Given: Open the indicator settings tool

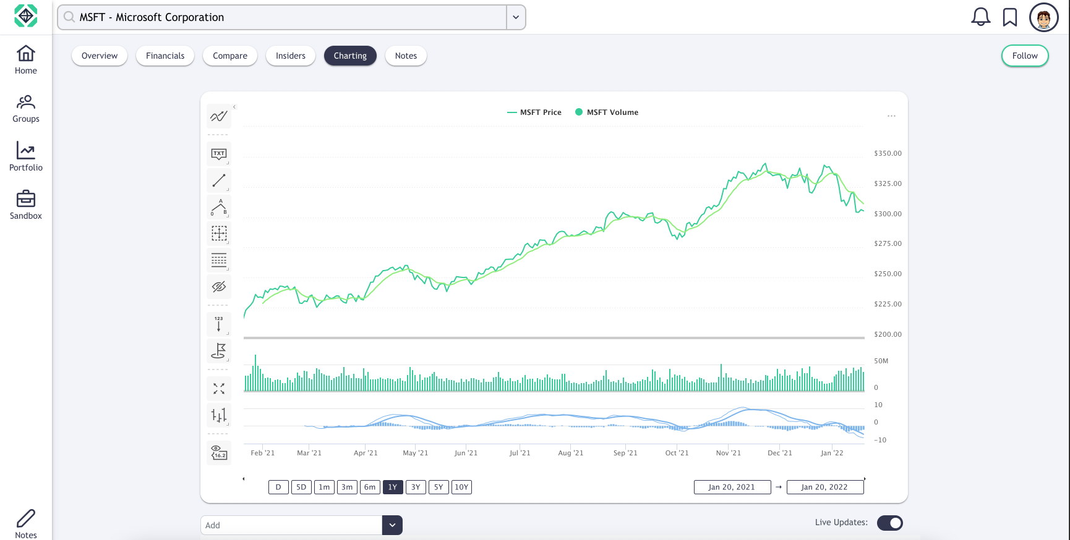Looking at the screenshot, I should pyautogui.click(x=218, y=415).
